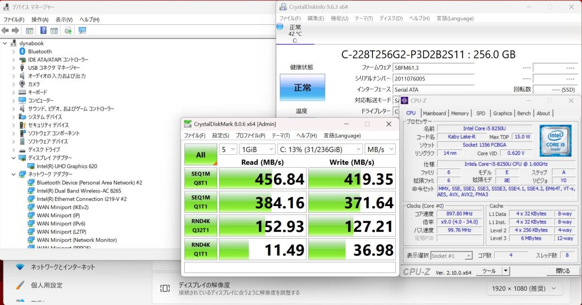
Task: Open ディスク(D) menu in CrystalDiskInfo
Action: [391, 18]
